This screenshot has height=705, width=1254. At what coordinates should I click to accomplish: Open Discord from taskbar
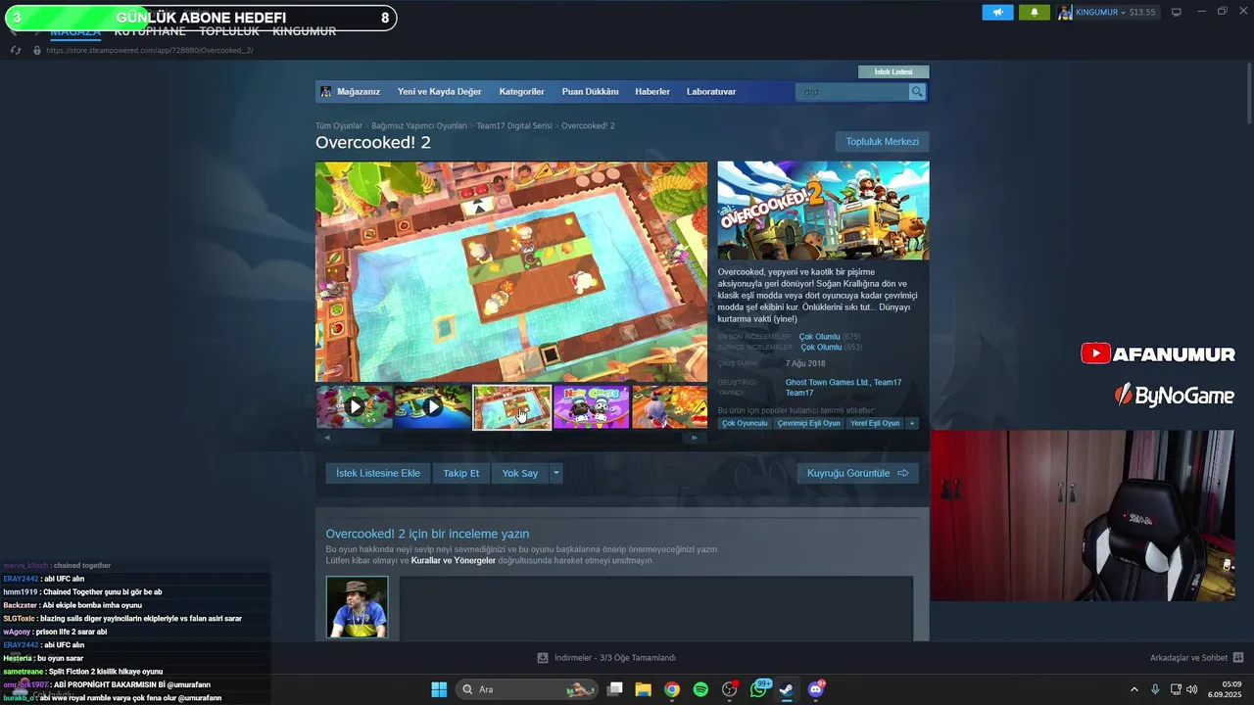816,689
